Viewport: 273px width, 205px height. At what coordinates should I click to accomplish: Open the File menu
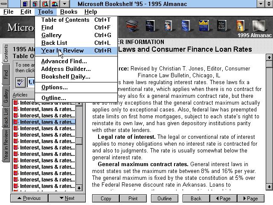9,12
